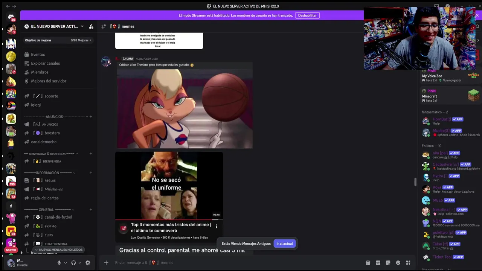Open the gift Nitro icon

click(x=368, y=263)
